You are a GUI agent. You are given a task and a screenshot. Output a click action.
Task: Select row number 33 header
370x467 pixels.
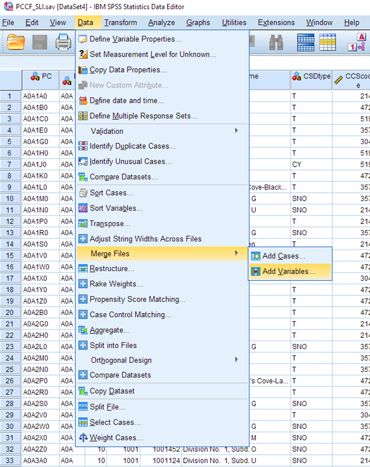tap(10, 460)
